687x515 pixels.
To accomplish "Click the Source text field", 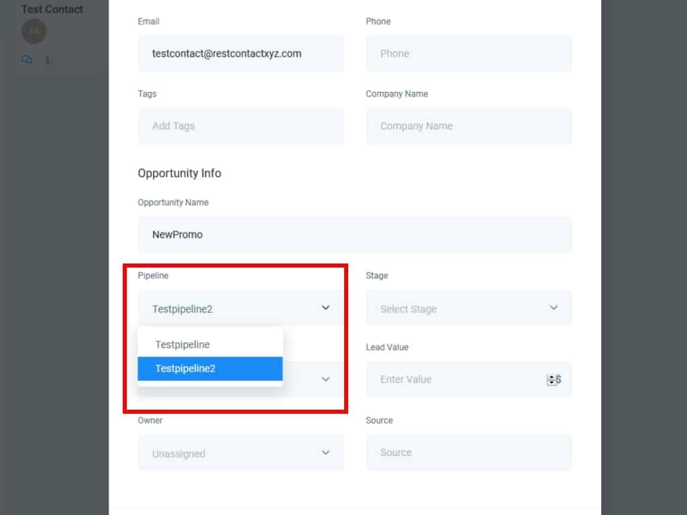I will pos(468,453).
